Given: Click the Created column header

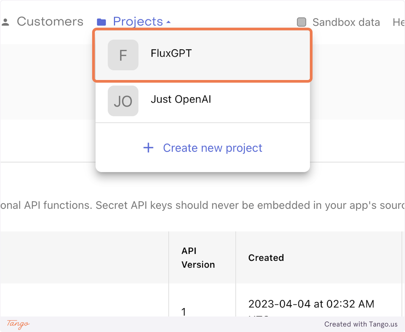Looking at the screenshot, I should point(266,258).
